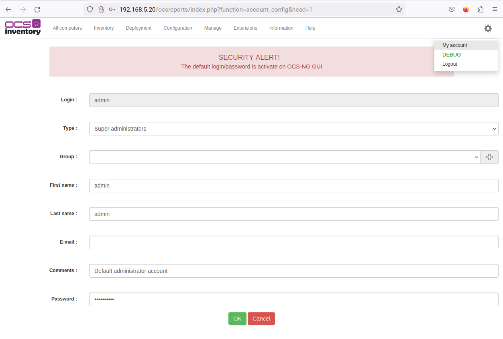Open the All computers menu
This screenshot has width=503, height=339.
point(67,28)
